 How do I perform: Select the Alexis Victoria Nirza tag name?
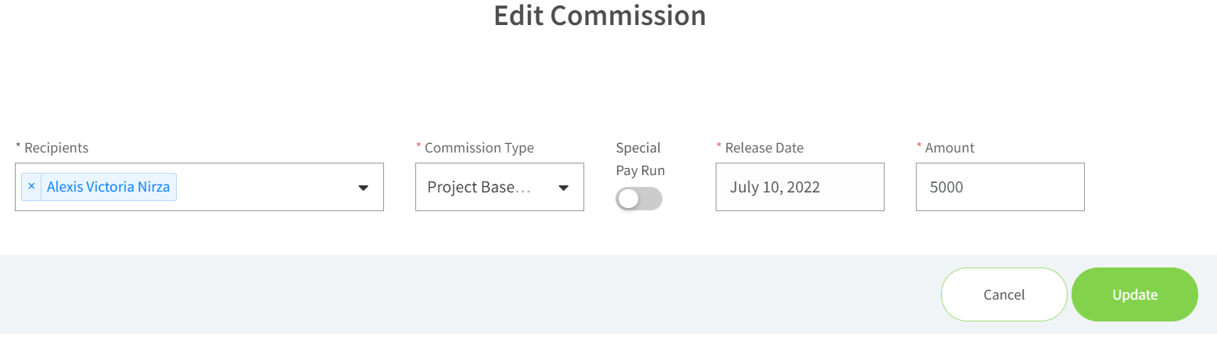click(108, 187)
